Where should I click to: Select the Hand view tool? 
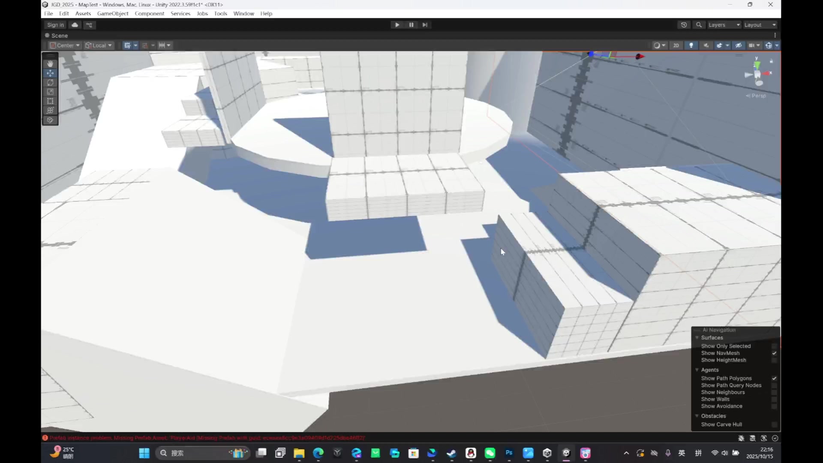point(50,63)
